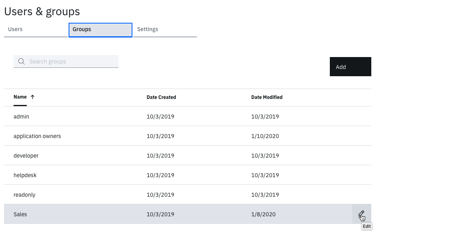Screen dimensions: 473x231
Task: Select the readonly group row
Action: click(x=187, y=195)
